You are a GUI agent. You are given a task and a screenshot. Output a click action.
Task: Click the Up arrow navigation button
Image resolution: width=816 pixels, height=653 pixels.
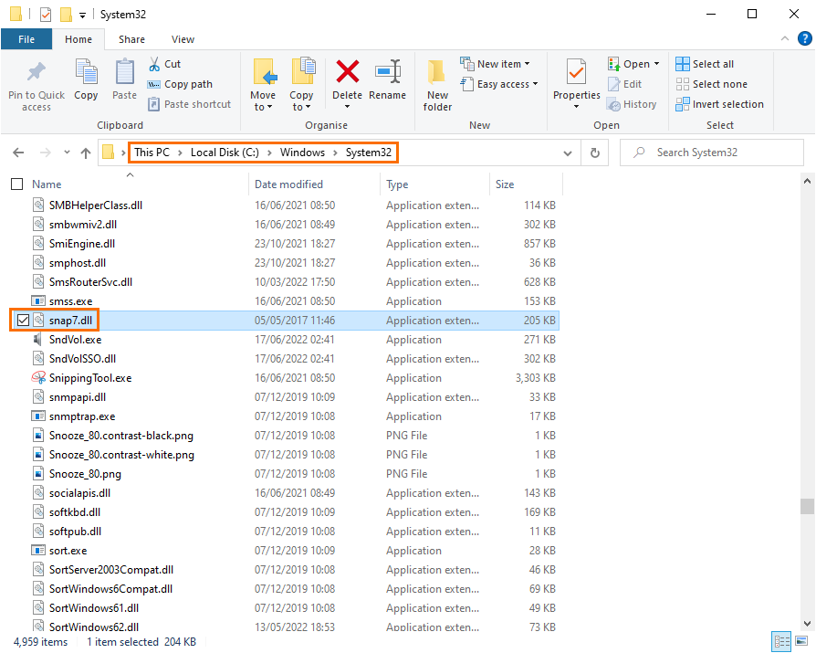coord(86,153)
